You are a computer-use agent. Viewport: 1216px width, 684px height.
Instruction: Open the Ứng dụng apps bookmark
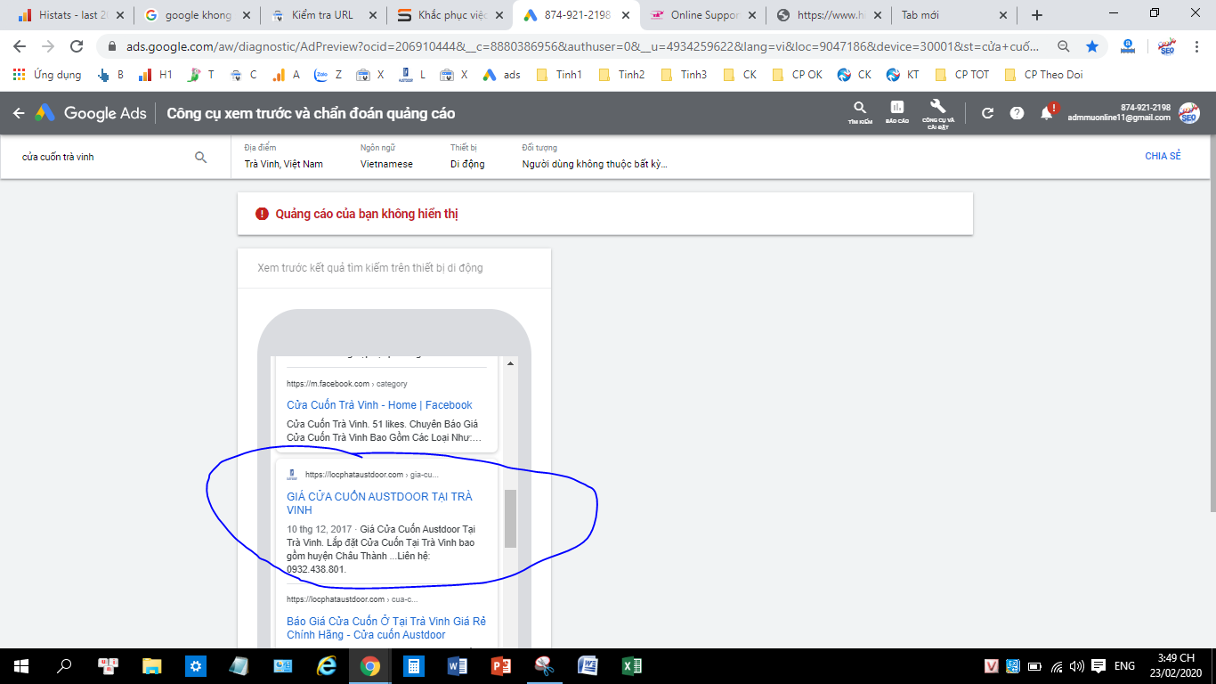47,75
